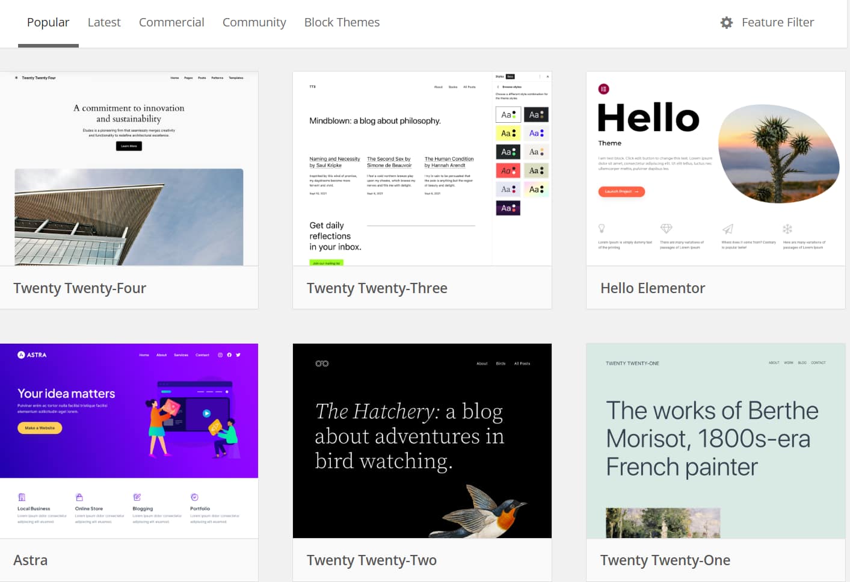Click the yellow Aa style swatch
The image size is (850, 582).
[508, 134]
